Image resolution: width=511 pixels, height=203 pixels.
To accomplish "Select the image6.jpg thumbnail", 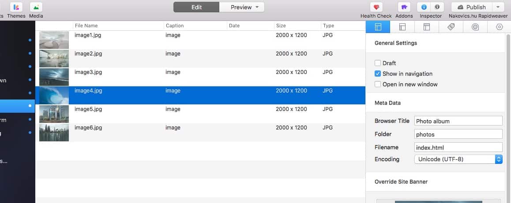I will pos(54,133).
